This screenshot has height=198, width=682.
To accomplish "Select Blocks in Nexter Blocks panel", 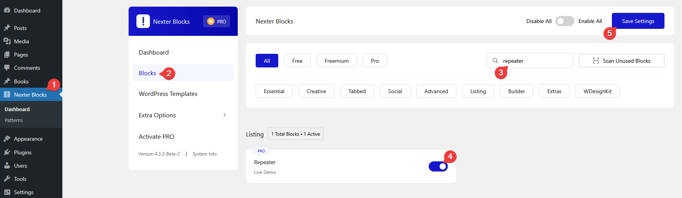I will [183, 73].
